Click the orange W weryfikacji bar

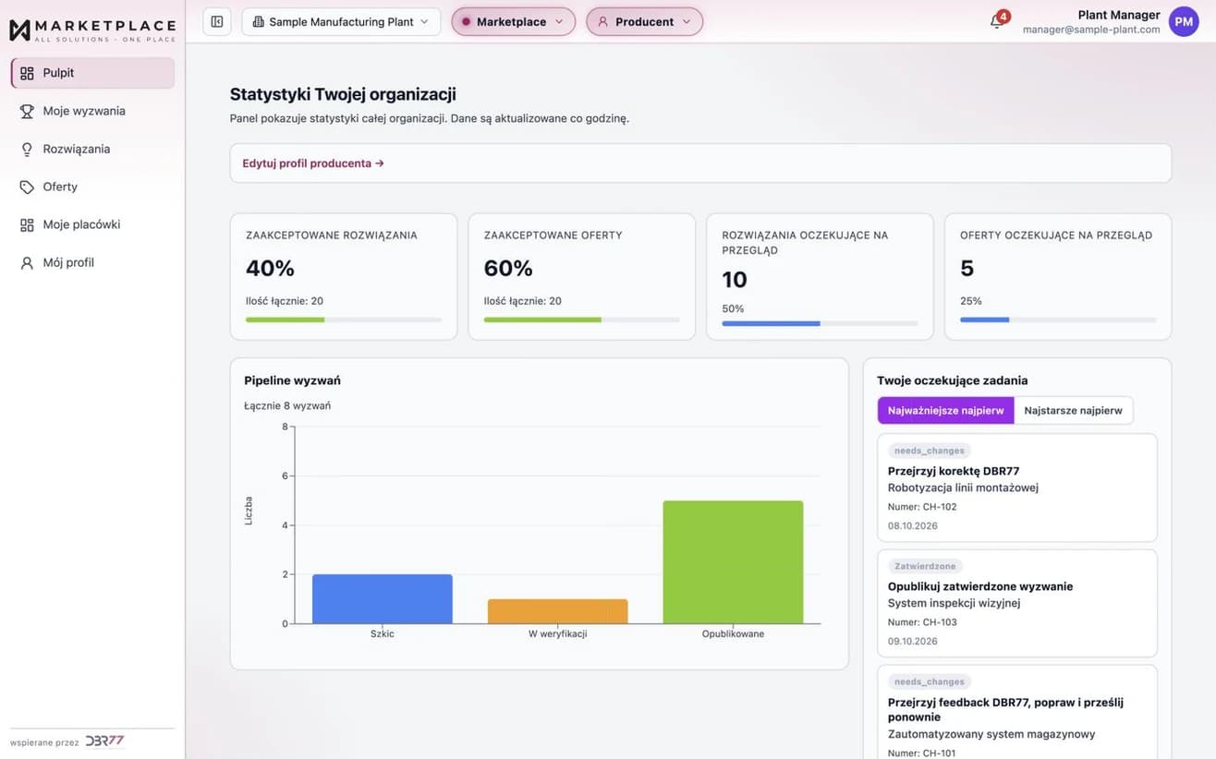[558, 611]
